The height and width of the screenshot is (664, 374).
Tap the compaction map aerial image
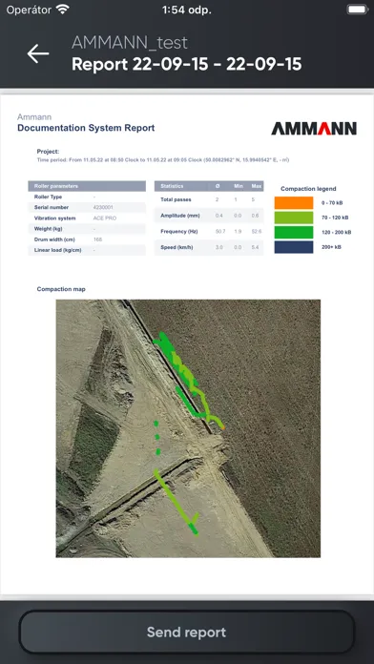pos(188,428)
